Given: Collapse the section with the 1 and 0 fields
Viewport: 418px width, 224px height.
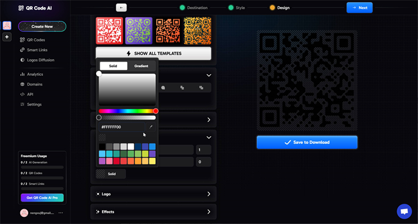Looking at the screenshot, I should pos(209,137).
